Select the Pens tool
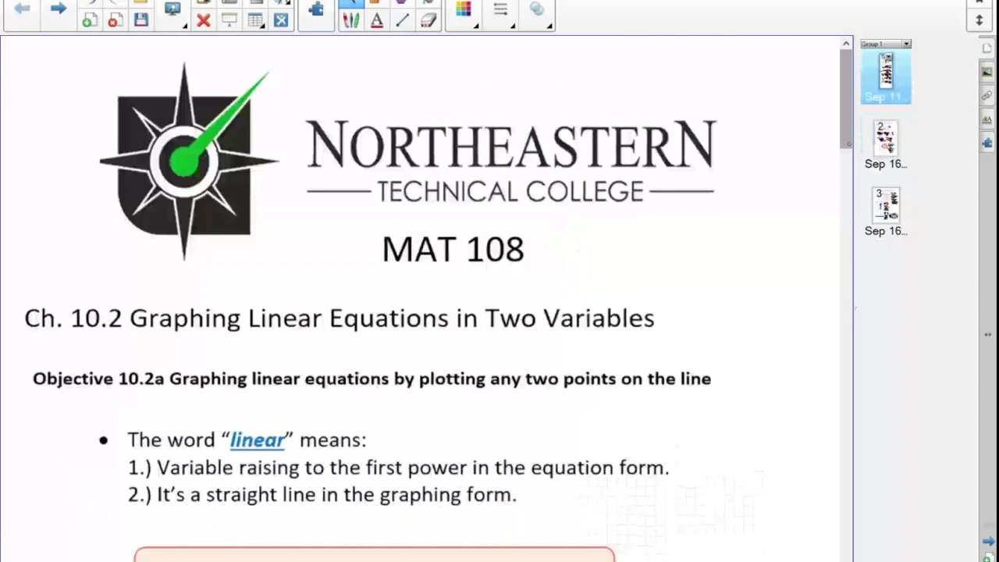Image resolution: width=999 pixels, height=562 pixels. pyautogui.click(x=351, y=21)
